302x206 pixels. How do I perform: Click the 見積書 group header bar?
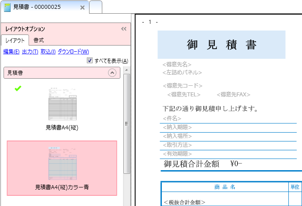click(x=53, y=73)
